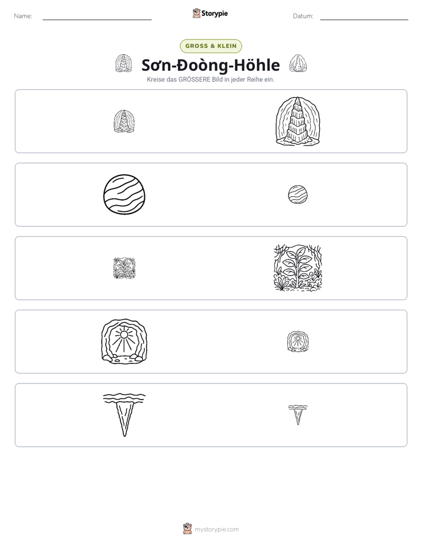Click the small stalagmite cave picture
This screenshot has width=422, height=546.
(124, 121)
